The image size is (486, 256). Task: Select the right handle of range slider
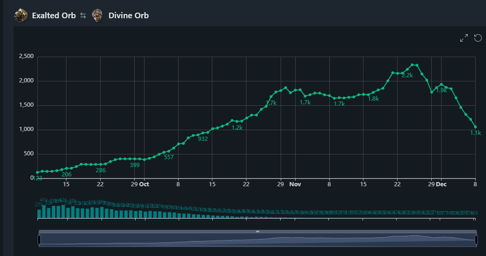tap(476, 240)
